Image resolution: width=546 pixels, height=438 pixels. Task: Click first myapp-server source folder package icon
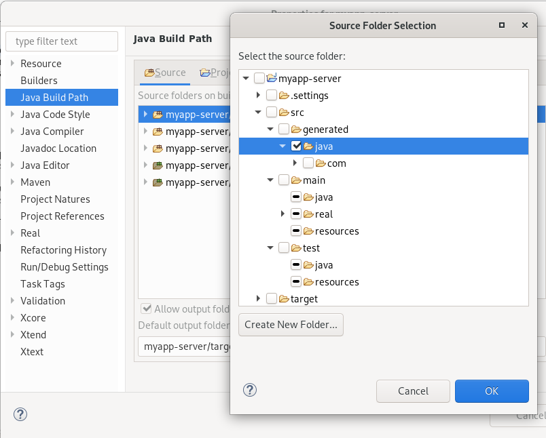[158, 115]
